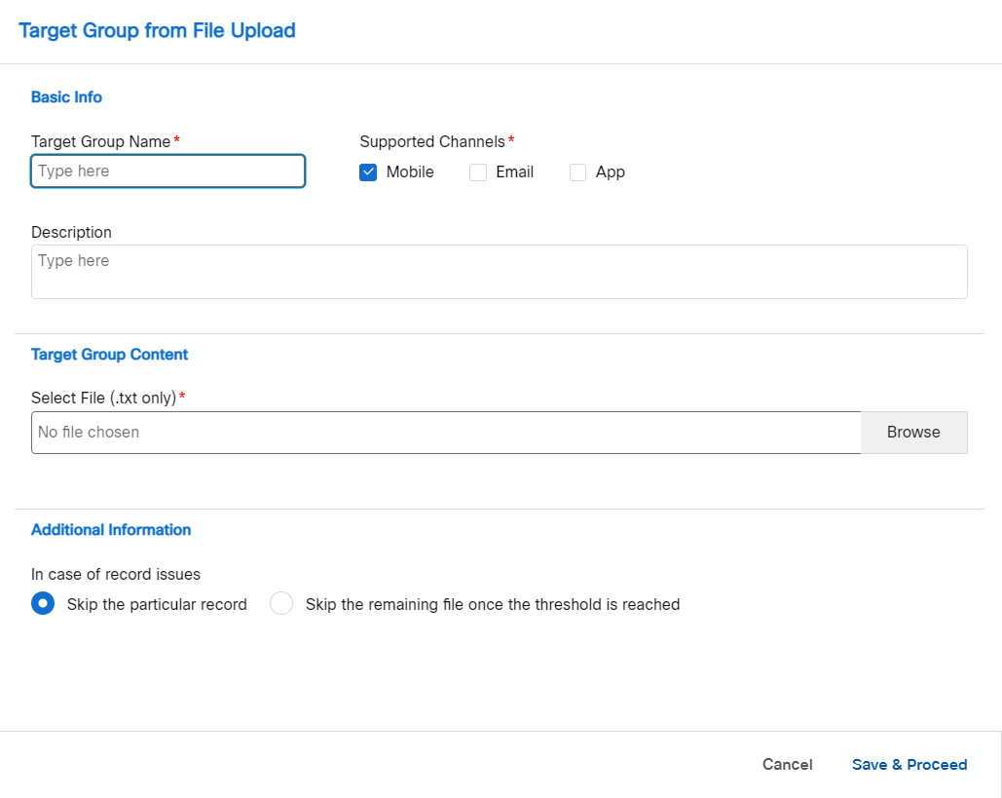Click the Description label
This screenshot has height=798, width=1002.
(x=72, y=232)
